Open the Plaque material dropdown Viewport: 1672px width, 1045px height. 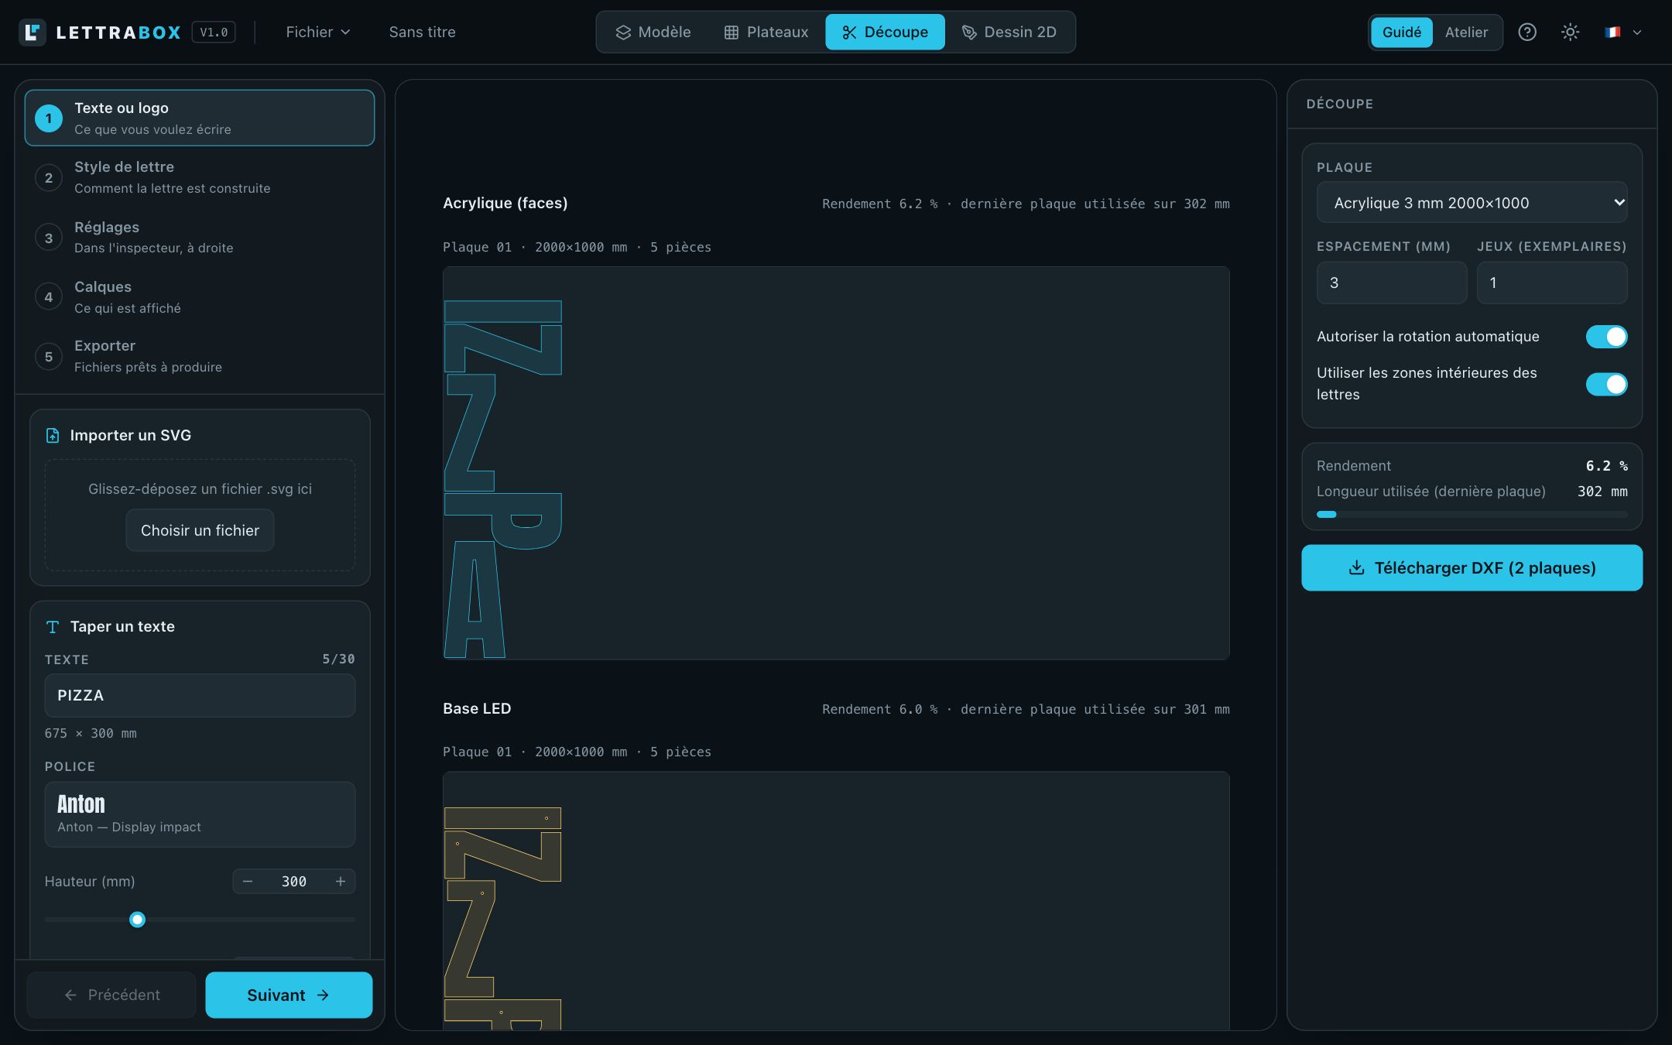click(1472, 203)
